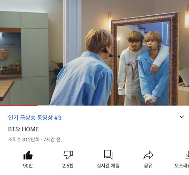Image resolution: width=189 pixels, height=175 pixels.
Task: Open 인기 급상승 동영상 #3 trending link
Action: [35, 118]
